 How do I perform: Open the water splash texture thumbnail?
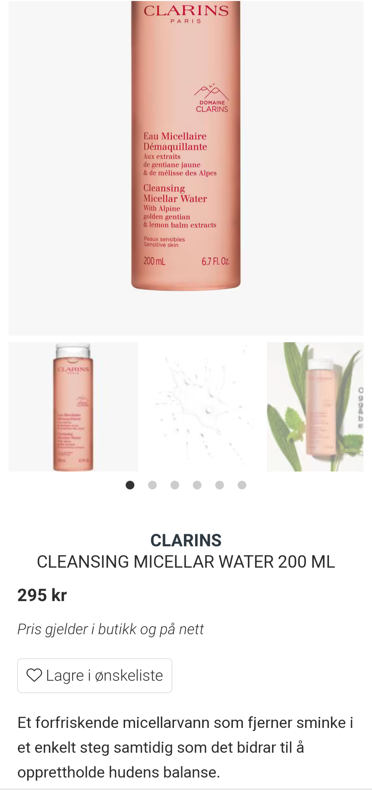click(202, 407)
